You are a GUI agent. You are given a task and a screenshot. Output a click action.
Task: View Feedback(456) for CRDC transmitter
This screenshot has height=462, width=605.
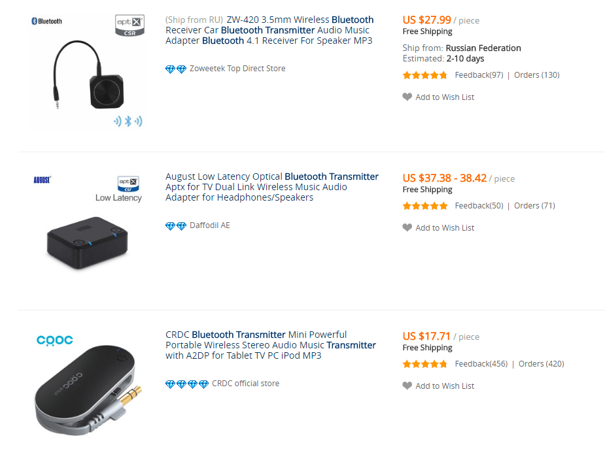481,364
